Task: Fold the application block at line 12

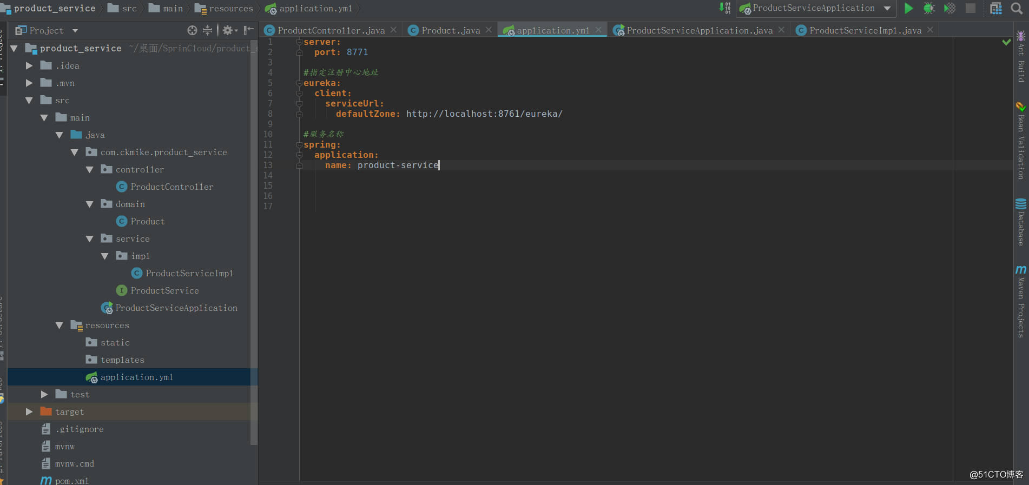Action: pos(299,155)
